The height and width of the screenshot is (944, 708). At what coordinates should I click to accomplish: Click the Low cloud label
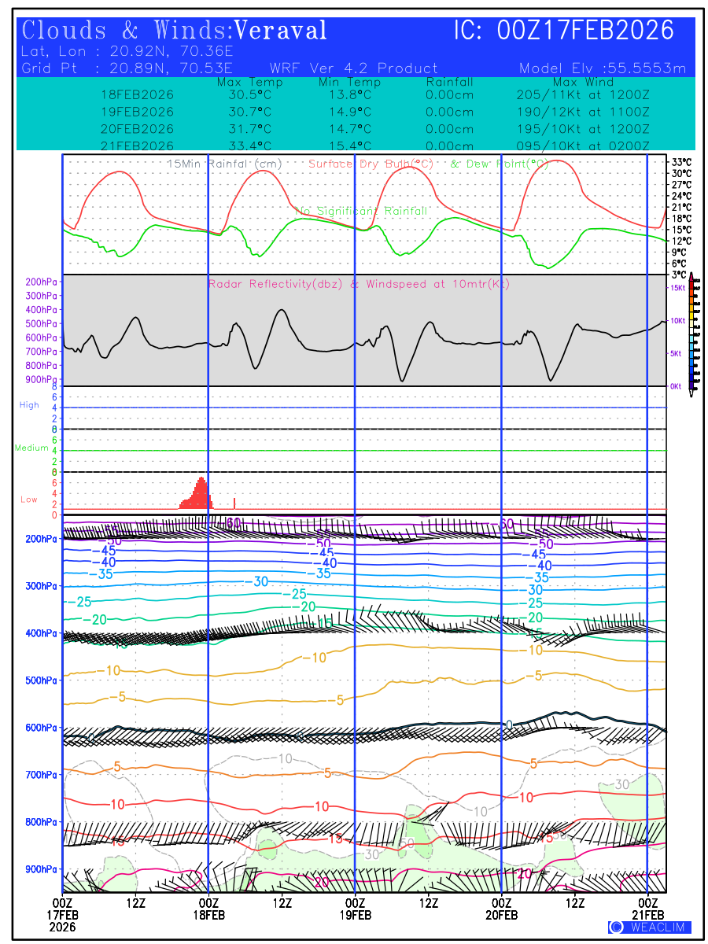point(29,500)
